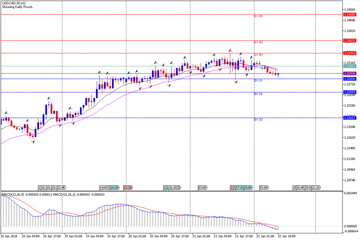Image resolution: width=360 pixels, height=240 pixels.
Task: Click the 1.31840 price axis value
Action: (x=350, y=127)
